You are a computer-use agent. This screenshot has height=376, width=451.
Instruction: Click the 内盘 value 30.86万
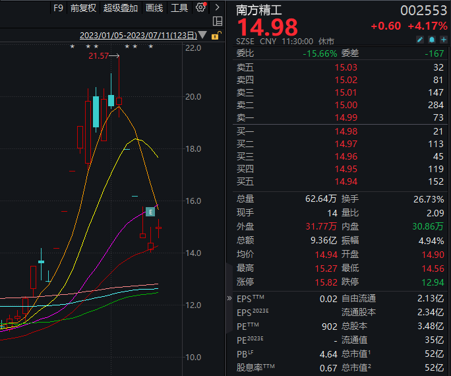pos(428,227)
